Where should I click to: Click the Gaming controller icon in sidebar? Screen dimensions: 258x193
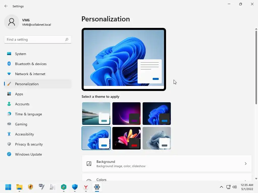9,124
